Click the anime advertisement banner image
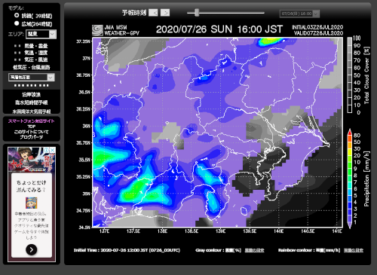Screen dimensions: 377x275 [x=32, y=159]
